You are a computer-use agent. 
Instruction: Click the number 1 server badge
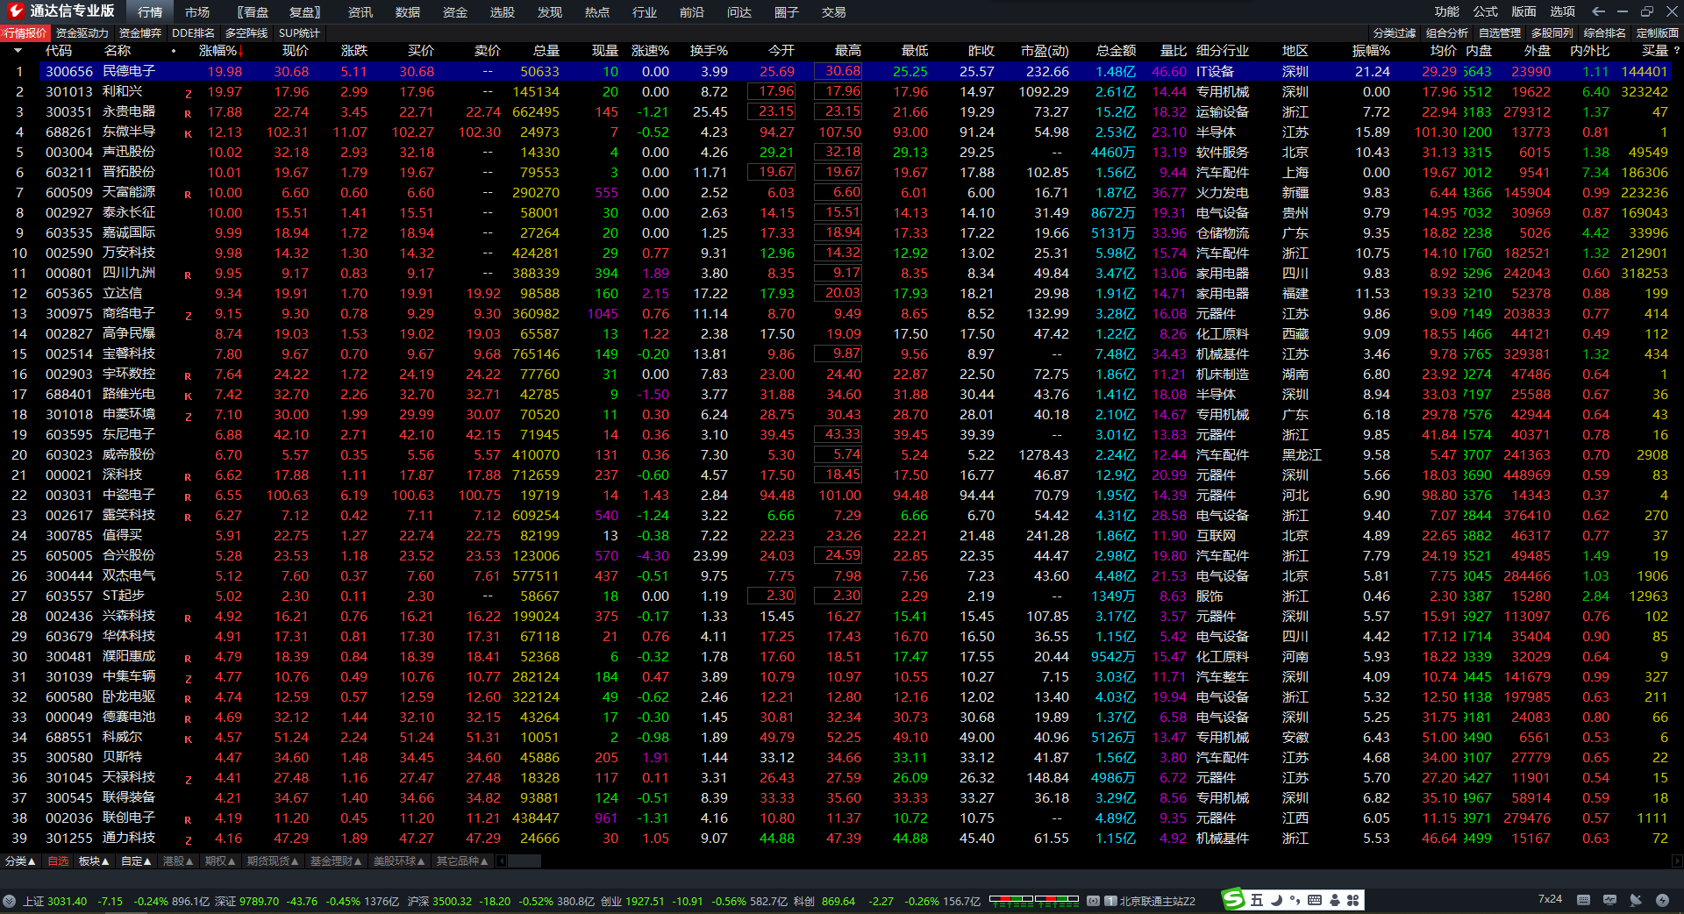tap(1110, 901)
